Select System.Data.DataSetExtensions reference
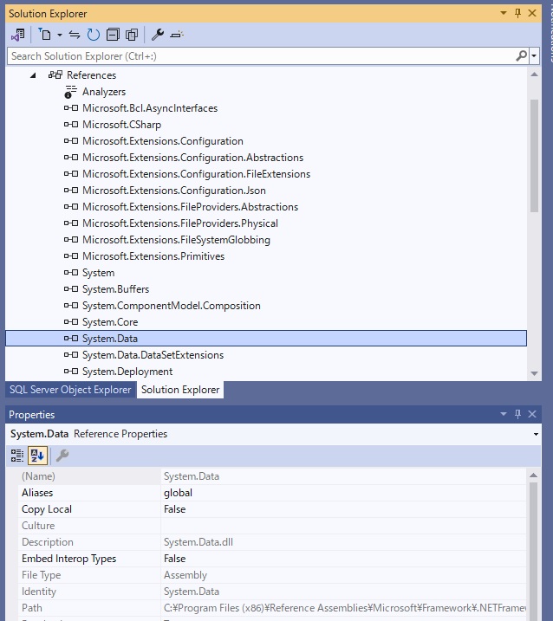 (x=153, y=355)
